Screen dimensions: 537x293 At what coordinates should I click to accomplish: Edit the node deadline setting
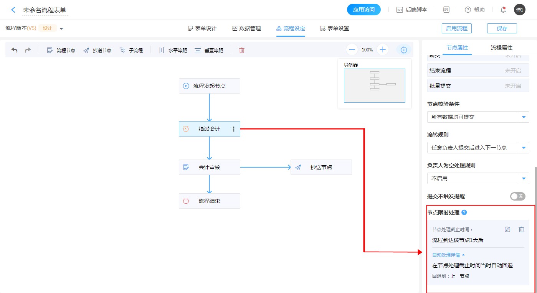[x=507, y=229]
